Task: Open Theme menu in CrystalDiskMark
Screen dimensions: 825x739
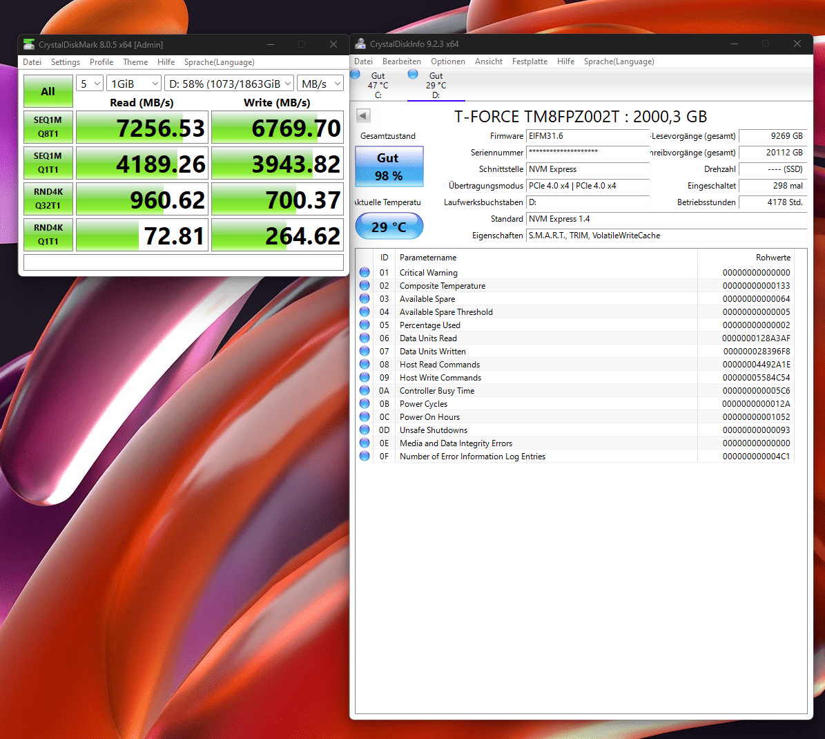Action: coord(135,62)
